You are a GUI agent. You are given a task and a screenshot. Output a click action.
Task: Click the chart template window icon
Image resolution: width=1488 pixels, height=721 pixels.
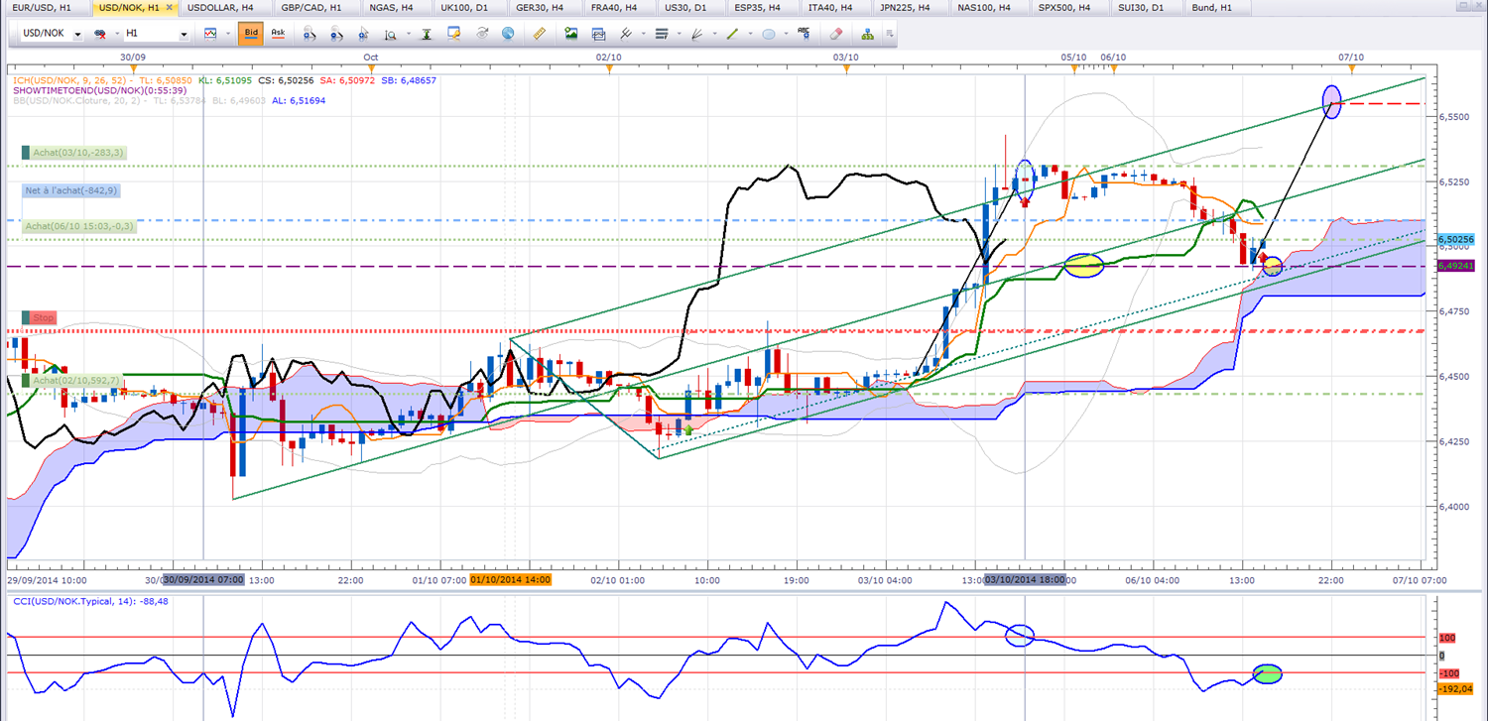click(x=598, y=34)
